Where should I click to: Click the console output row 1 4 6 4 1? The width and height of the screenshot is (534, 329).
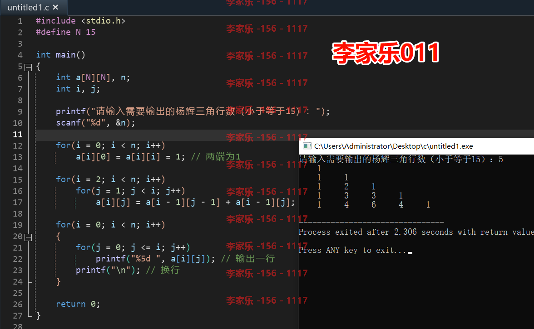click(374, 205)
